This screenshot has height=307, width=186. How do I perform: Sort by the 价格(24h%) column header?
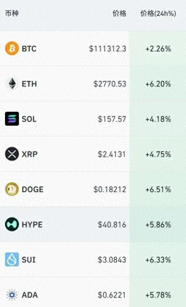click(x=158, y=14)
